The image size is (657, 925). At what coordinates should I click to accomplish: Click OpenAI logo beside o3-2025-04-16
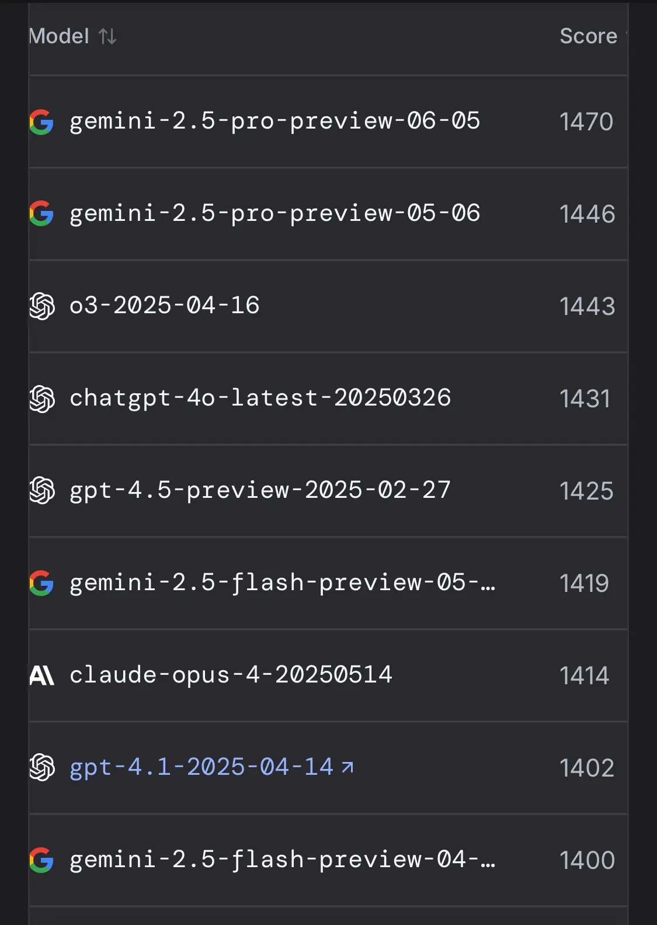pyautogui.click(x=42, y=306)
